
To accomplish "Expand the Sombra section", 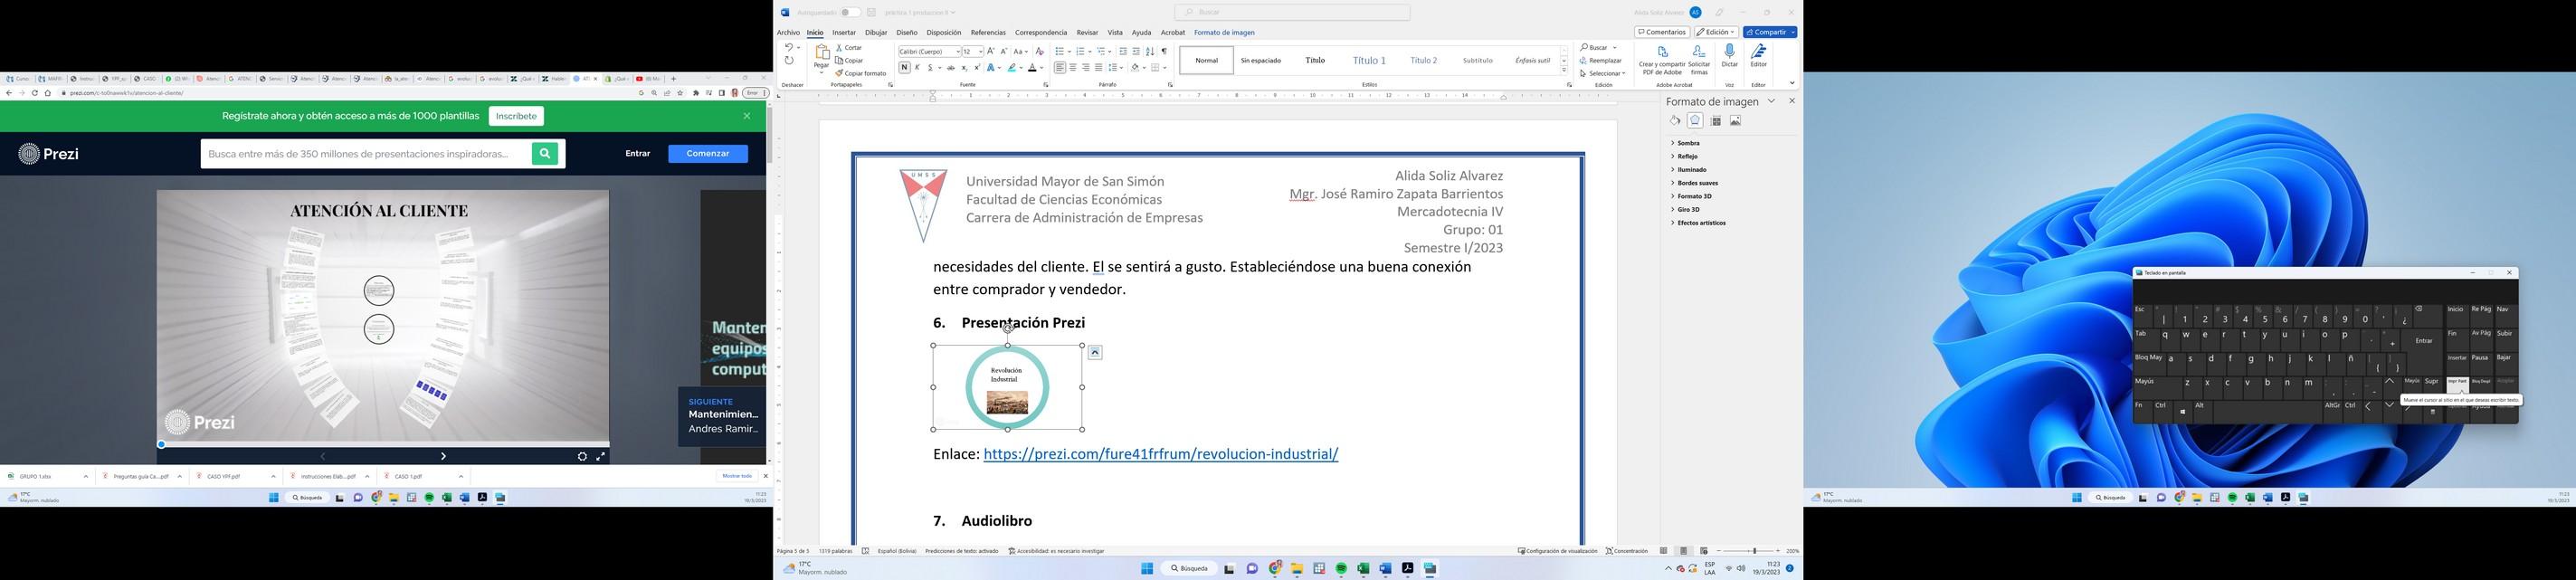I will 1686,144.
